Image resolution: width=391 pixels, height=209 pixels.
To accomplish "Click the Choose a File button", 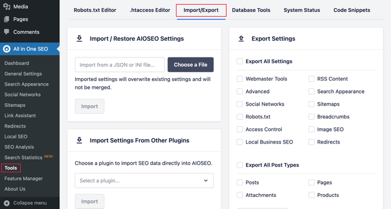I will coord(190,65).
